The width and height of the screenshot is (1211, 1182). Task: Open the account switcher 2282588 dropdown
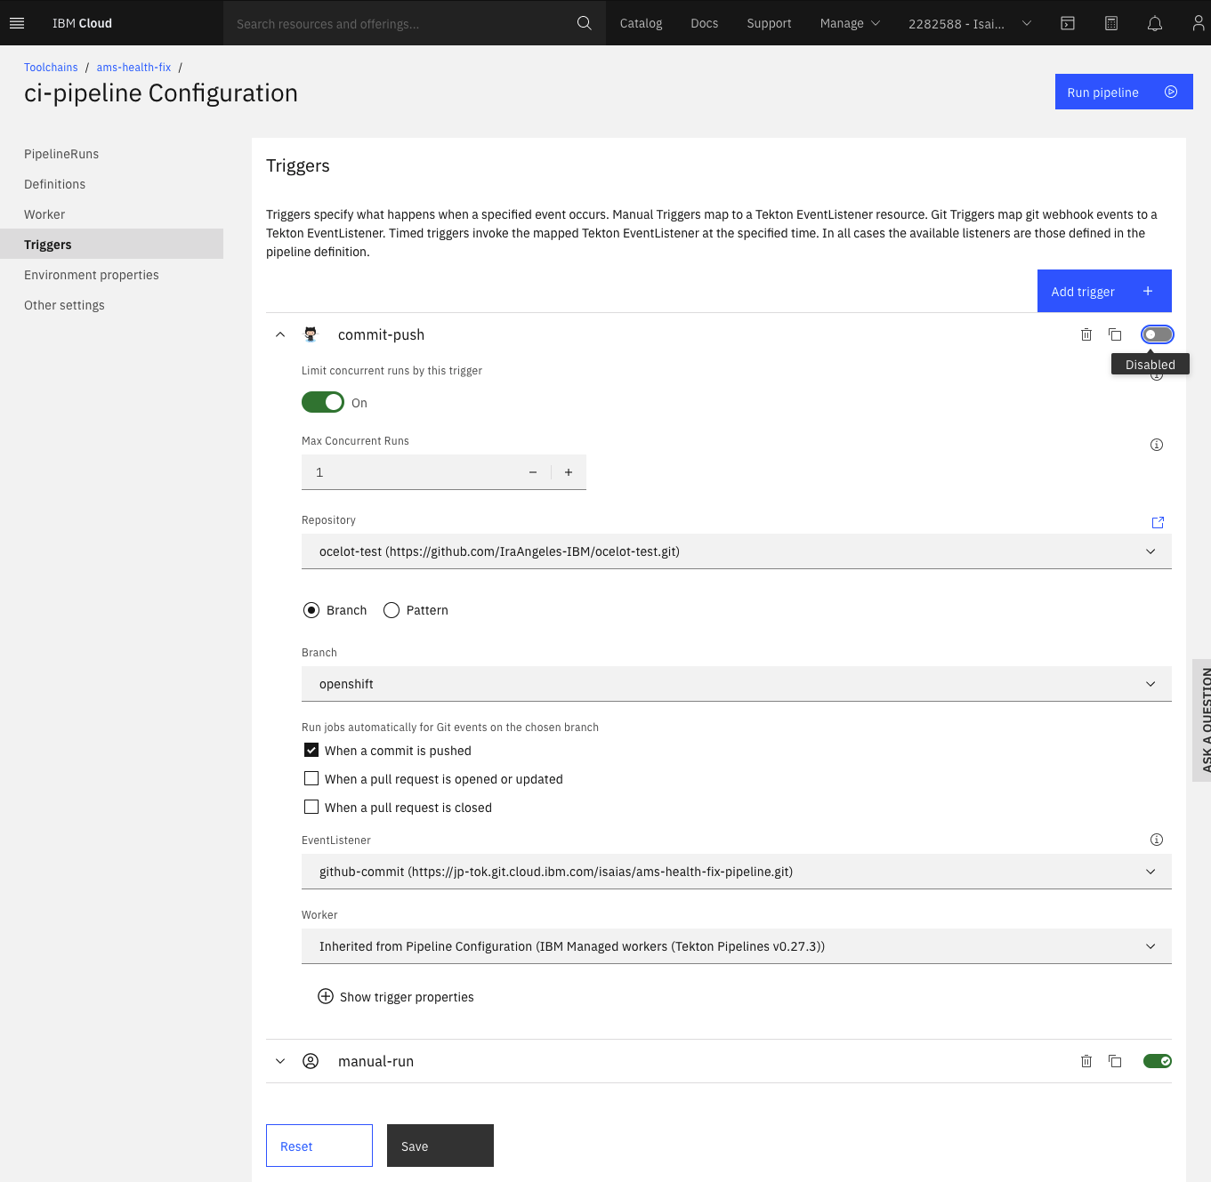click(970, 23)
